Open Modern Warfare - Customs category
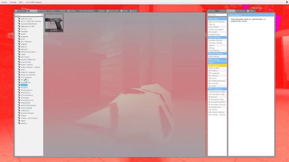 pos(30,67)
